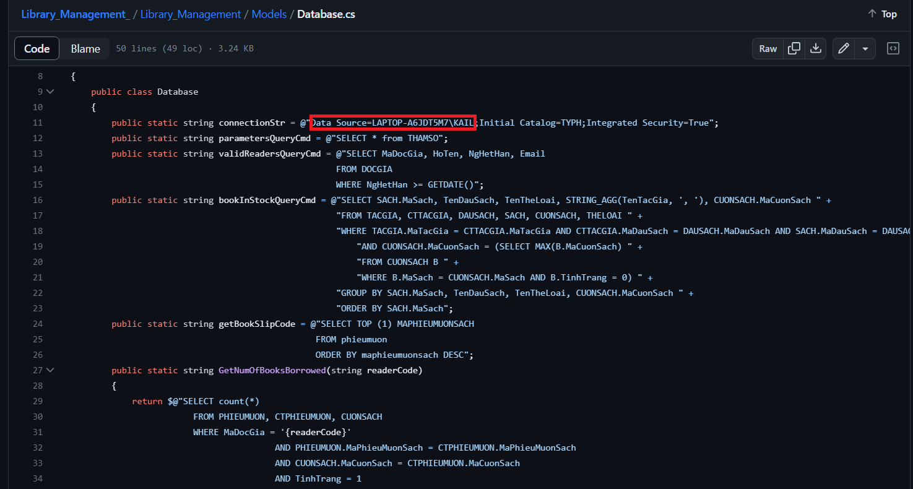Open the symbols panel
913x489 pixels.
click(x=893, y=48)
